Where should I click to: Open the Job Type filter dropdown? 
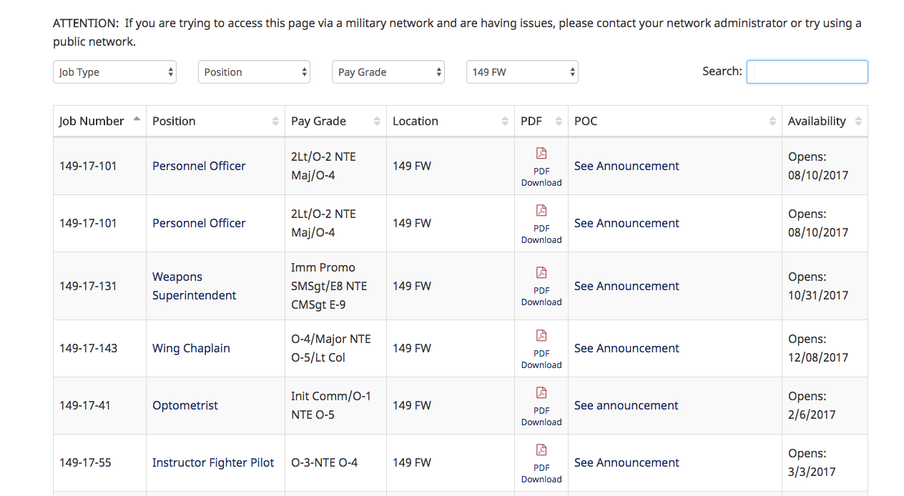[114, 72]
